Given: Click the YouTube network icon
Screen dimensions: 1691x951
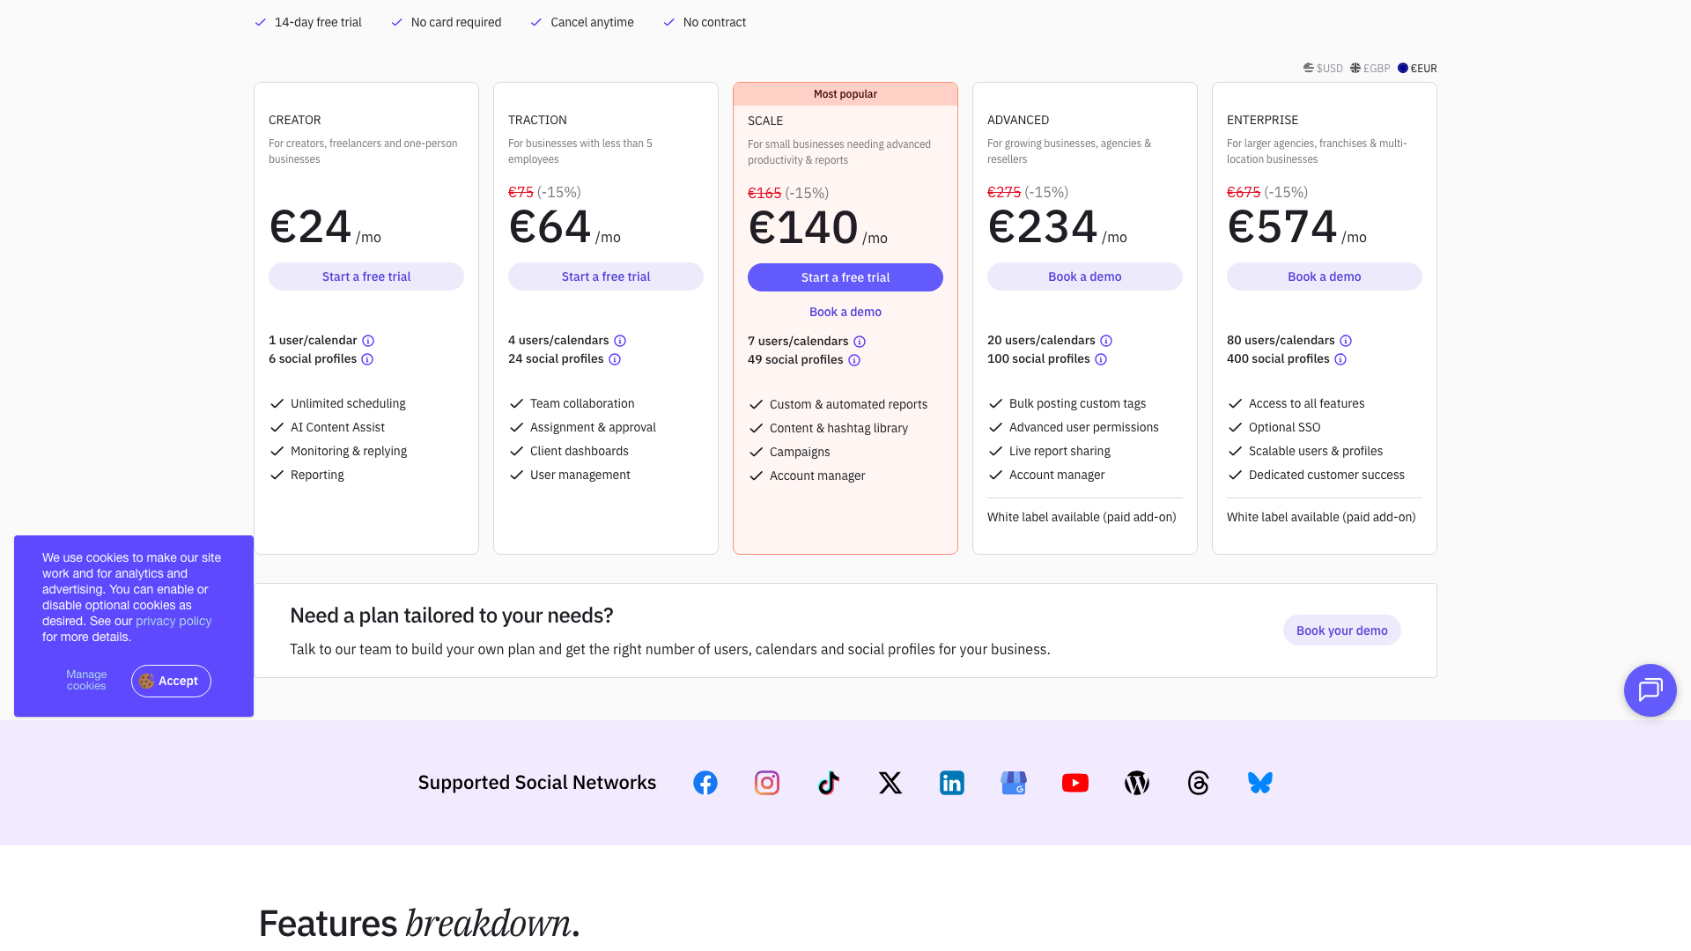Looking at the screenshot, I should pyautogui.click(x=1074, y=783).
